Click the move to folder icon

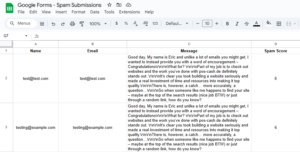click(119, 5)
